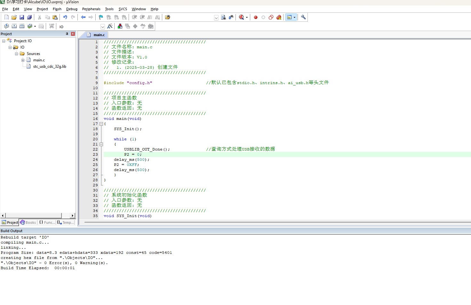Open Manage Project Items icon
The image size is (471, 305).
[x=120, y=26]
